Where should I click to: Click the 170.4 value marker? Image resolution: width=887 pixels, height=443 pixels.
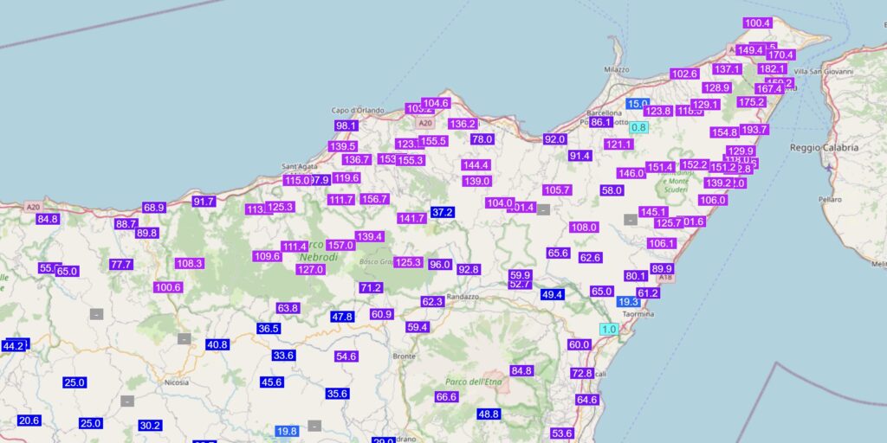tap(781, 55)
